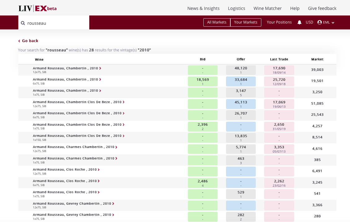Click red arrow on Chambertin 2010 1x75 row
Screen dimensions: 350x222
[x=100, y=90]
